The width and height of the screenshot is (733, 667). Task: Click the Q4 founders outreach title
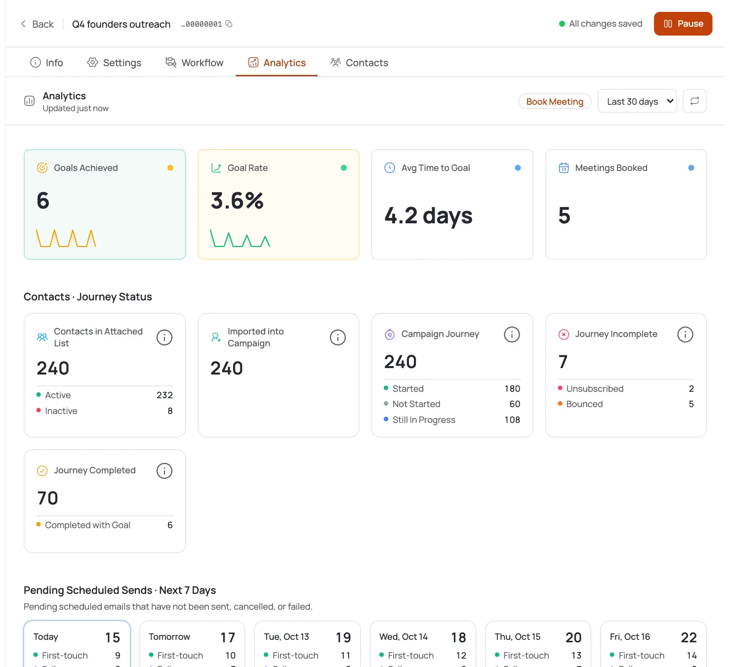[121, 24]
